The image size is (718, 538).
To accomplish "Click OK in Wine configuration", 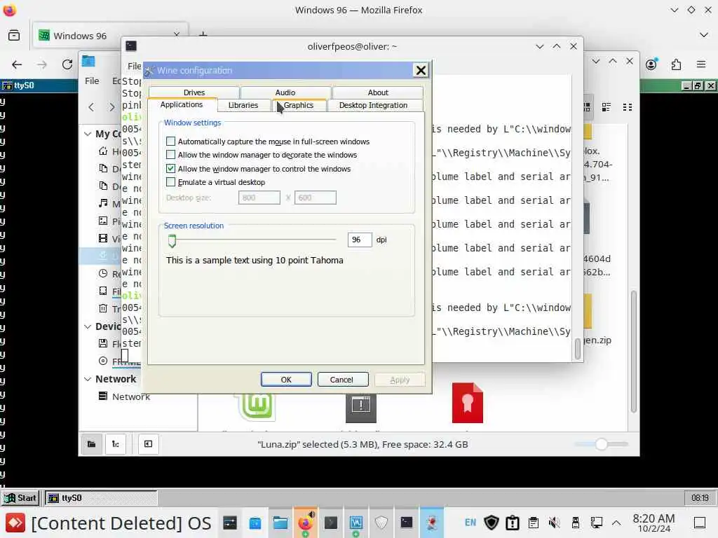I will (x=286, y=380).
